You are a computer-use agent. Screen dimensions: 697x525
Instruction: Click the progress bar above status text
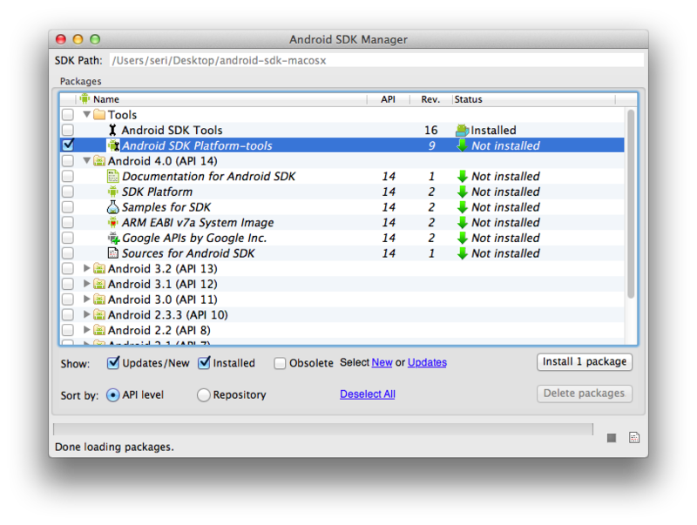tap(323, 429)
